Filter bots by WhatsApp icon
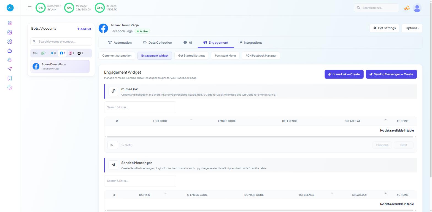The height and width of the screenshot is (212, 432). point(44,53)
